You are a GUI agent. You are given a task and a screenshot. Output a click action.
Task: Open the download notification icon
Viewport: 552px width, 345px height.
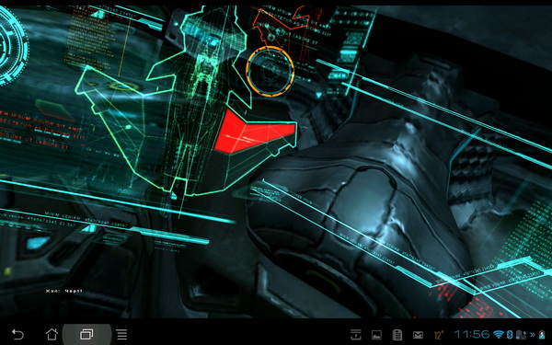pos(356,335)
